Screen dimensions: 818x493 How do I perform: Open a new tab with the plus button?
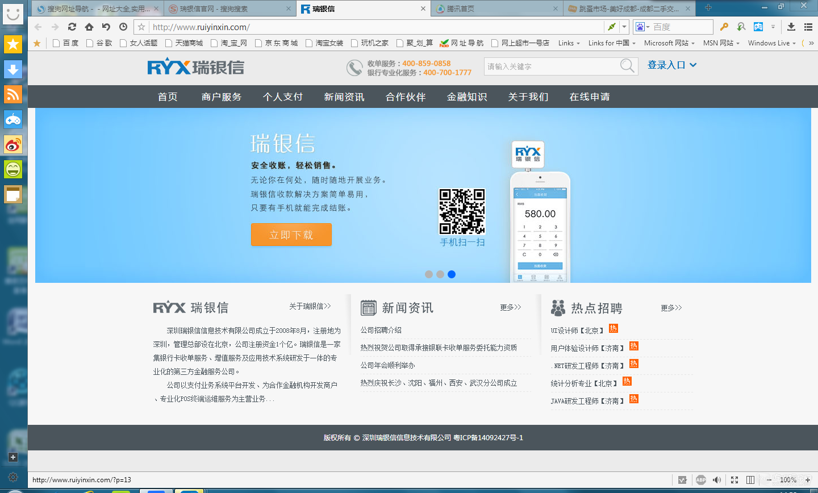pos(708,7)
